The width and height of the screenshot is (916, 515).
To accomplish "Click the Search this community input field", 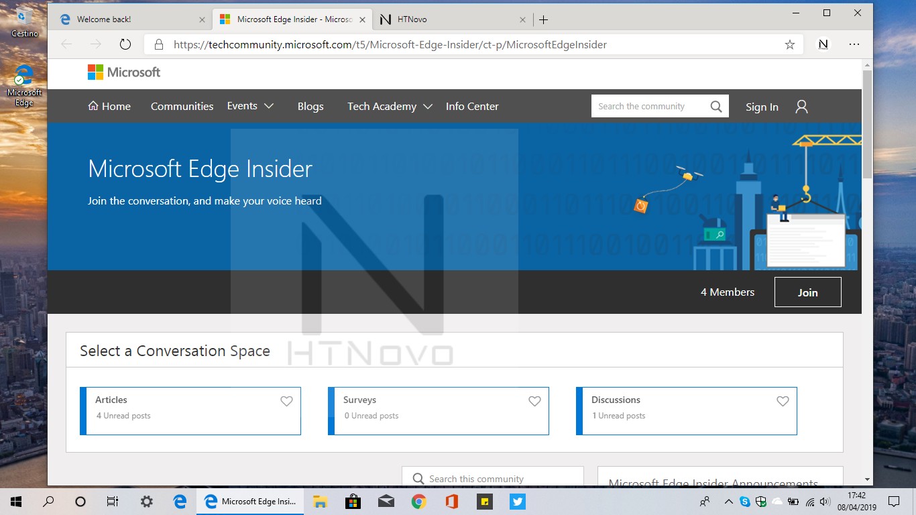I will pyautogui.click(x=493, y=478).
